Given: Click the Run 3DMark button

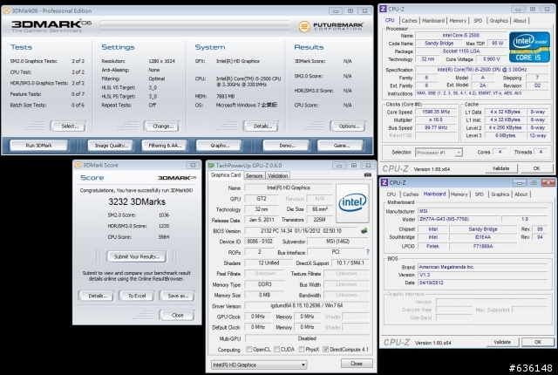Looking at the screenshot, I should point(38,146).
